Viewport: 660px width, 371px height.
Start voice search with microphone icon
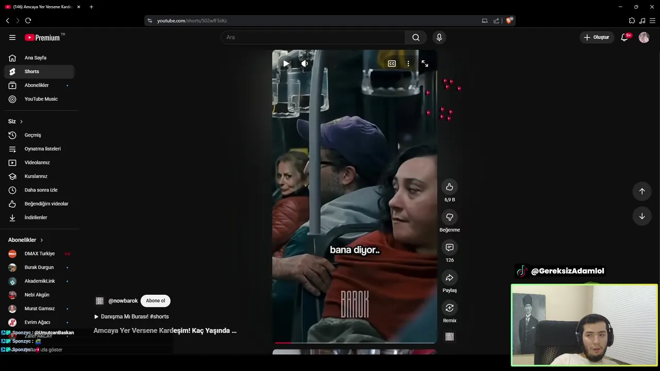(x=439, y=37)
